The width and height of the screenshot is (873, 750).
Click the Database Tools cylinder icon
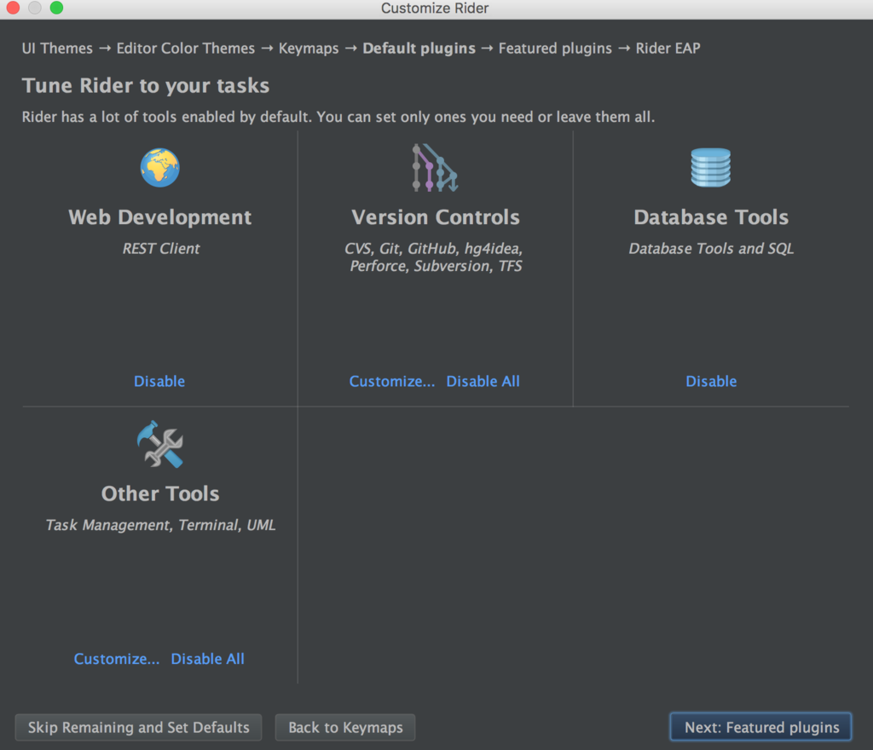click(710, 167)
